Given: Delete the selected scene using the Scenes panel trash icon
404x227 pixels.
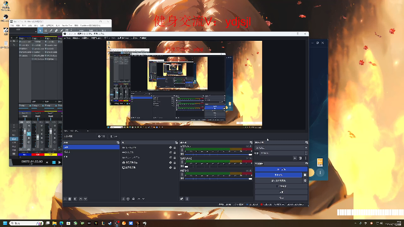Looking at the screenshot, I should click(70, 199).
